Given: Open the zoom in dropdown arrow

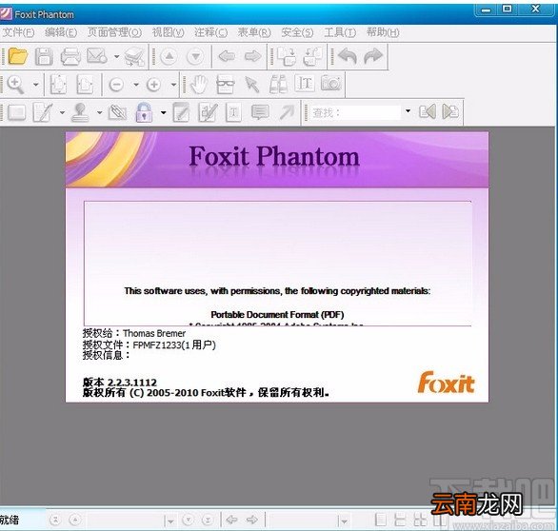Looking at the screenshot, I should [x=173, y=85].
